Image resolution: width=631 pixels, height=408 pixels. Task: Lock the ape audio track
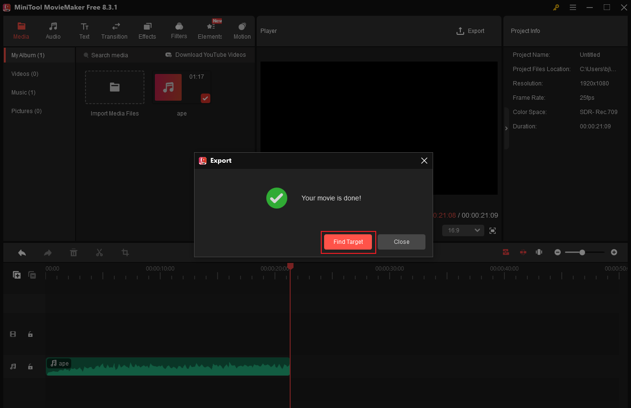[x=30, y=366]
